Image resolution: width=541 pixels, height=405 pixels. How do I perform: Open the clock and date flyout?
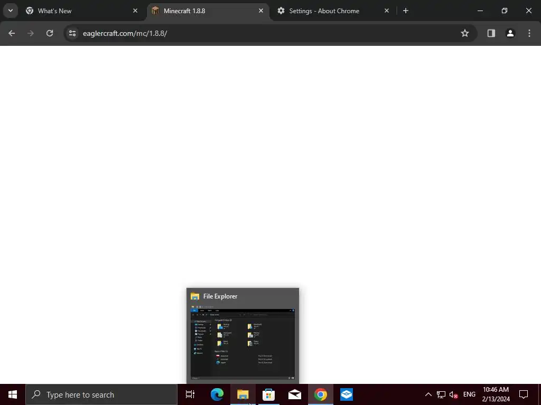tap(496, 394)
